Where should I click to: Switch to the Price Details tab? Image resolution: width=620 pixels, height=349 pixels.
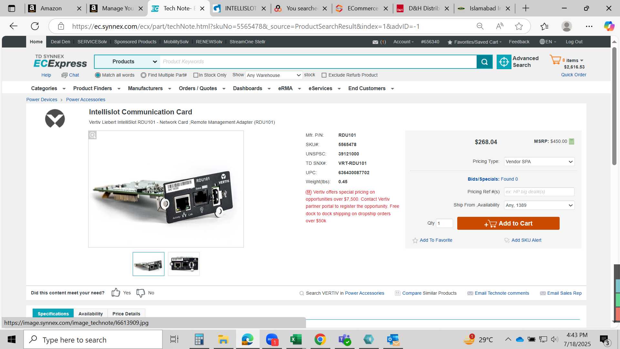pos(126,314)
